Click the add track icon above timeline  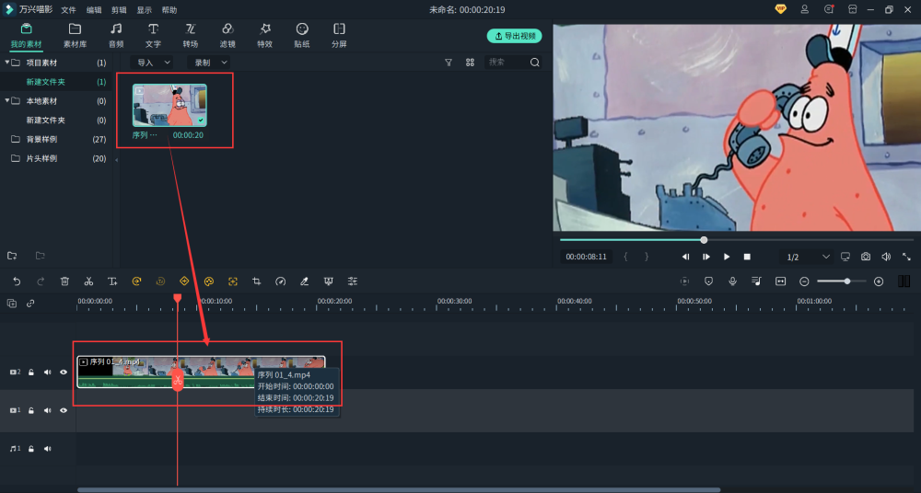(x=12, y=304)
